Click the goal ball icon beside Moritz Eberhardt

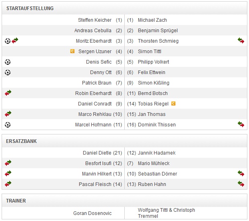[8, 41]
